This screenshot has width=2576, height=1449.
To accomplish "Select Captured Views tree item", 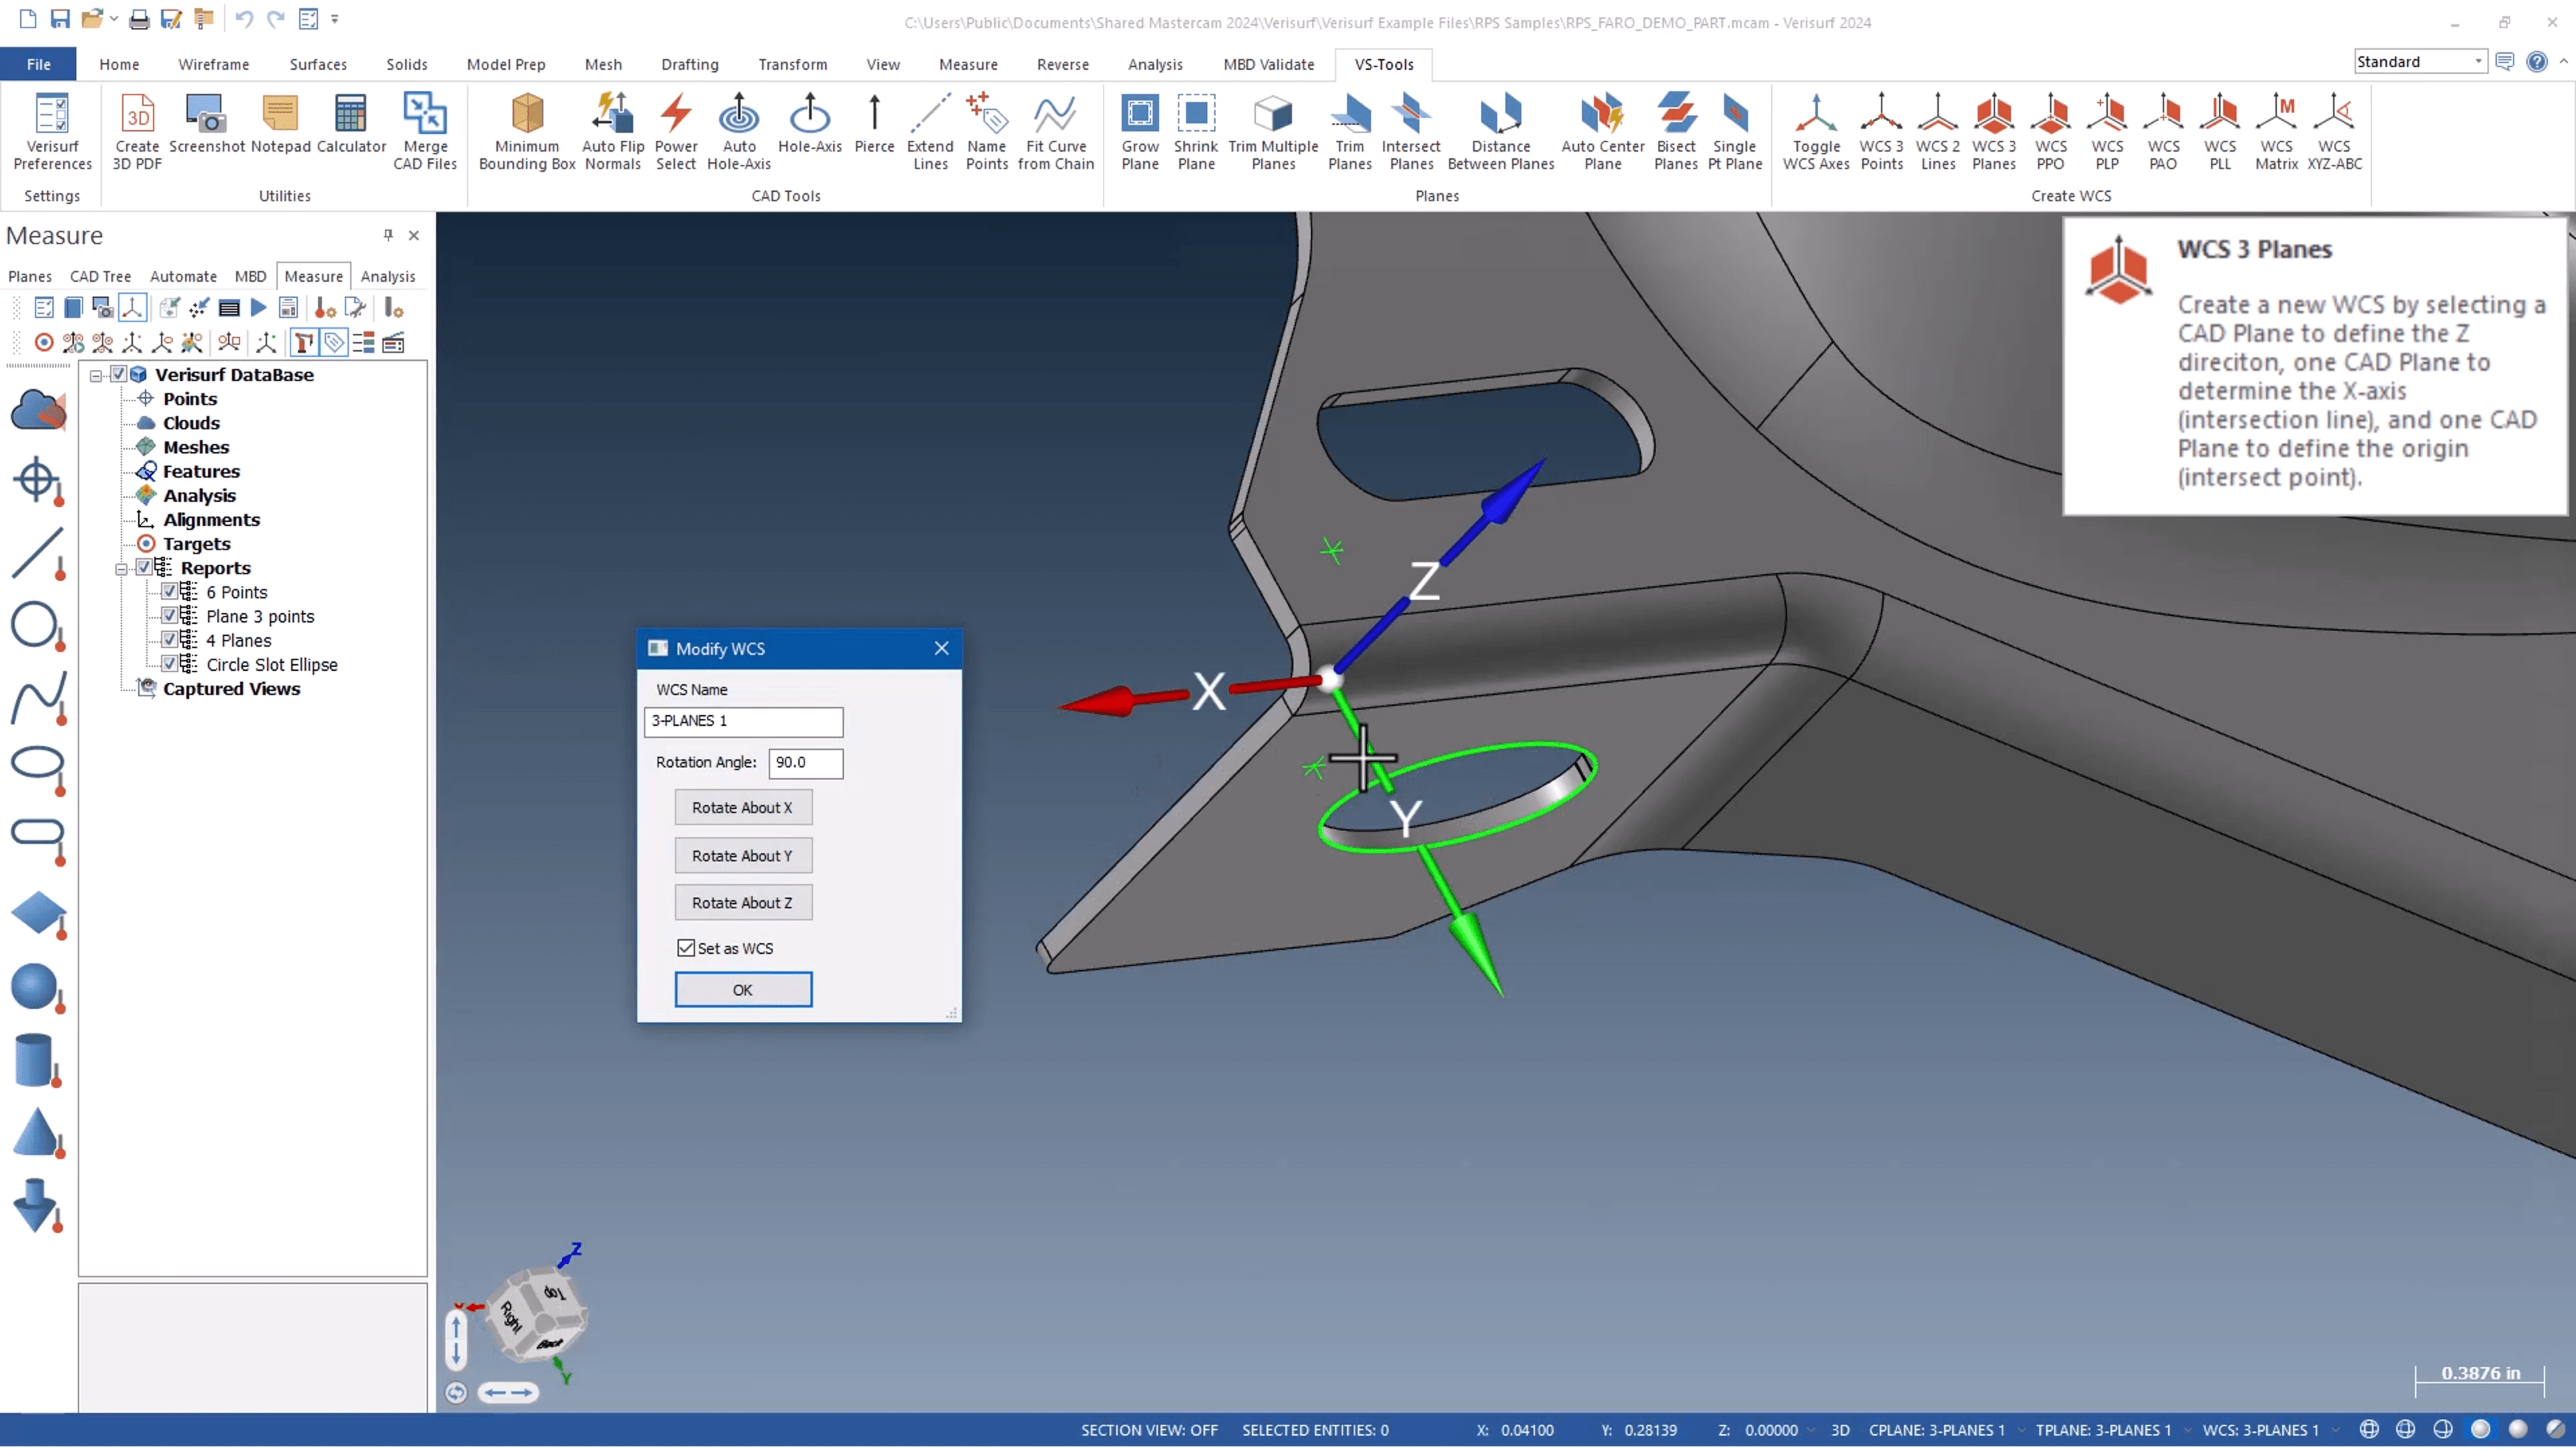I will click(231, 689).
